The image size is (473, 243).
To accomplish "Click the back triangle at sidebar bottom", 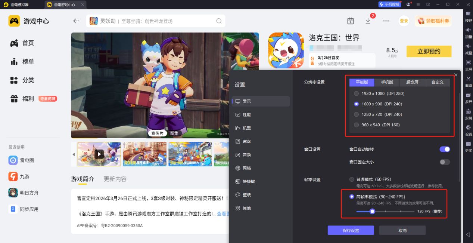I will pos(468,234).
